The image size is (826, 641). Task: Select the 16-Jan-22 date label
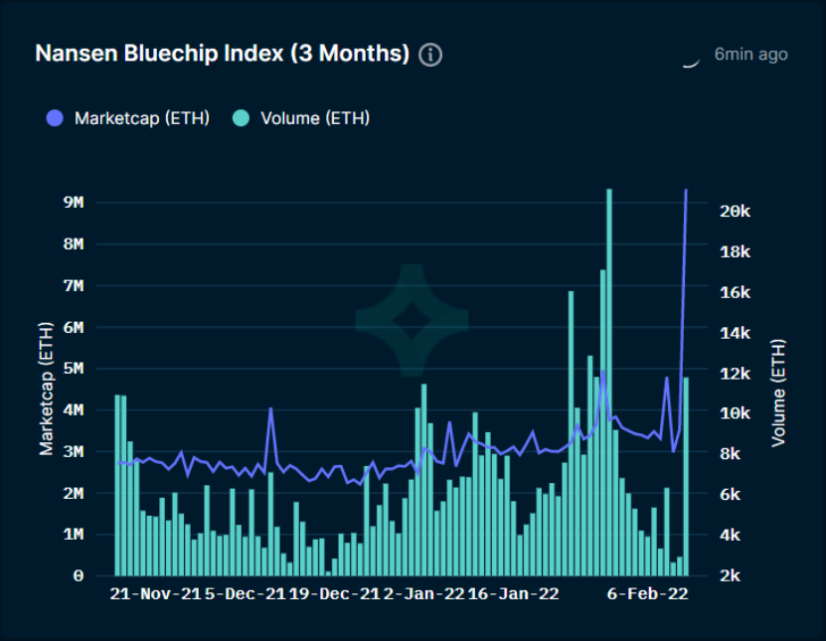click(514, 594)
